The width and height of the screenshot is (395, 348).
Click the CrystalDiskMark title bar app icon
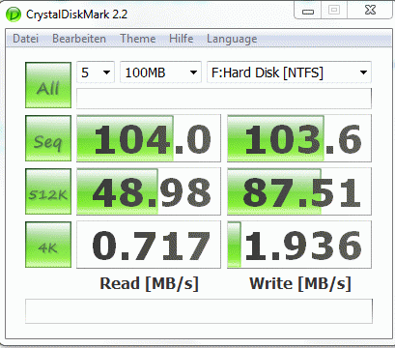click(14, 14)
